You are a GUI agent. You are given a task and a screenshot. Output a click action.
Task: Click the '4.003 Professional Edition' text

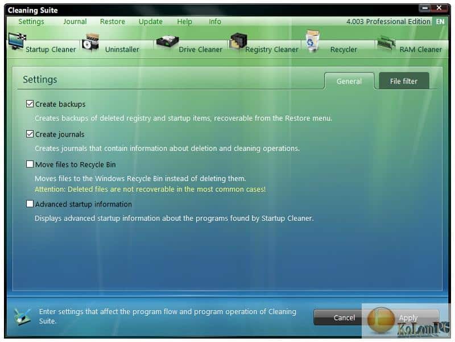pyautogui.click(x=388, y=22)
